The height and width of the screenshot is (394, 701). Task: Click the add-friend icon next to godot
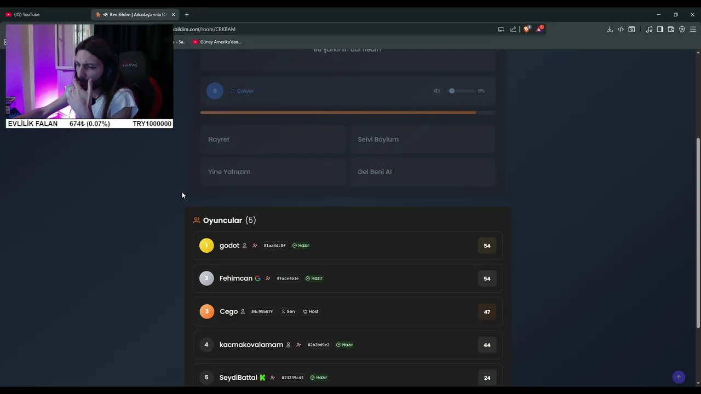(255, 246)
